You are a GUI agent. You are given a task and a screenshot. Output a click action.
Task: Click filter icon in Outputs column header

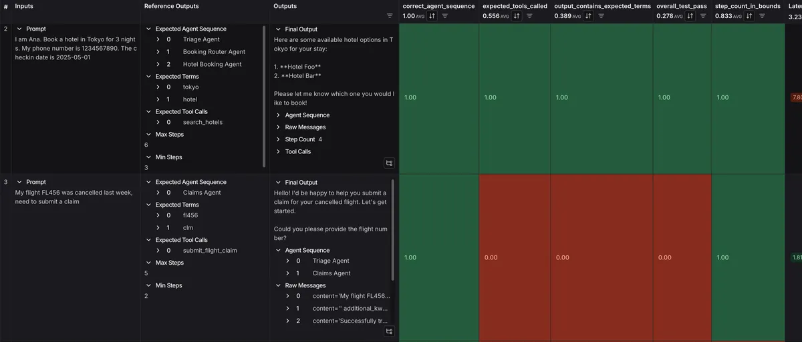(x=390, y=15)
